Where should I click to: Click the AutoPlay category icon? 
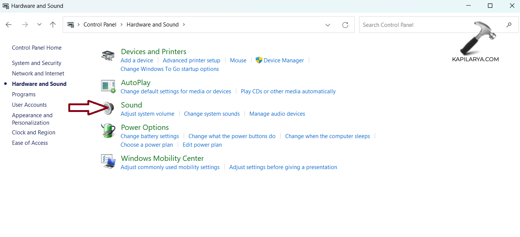(108, 86)
